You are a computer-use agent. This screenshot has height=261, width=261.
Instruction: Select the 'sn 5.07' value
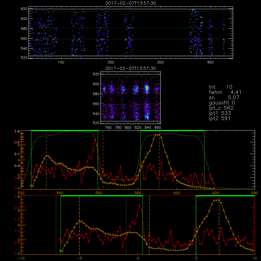224,97
